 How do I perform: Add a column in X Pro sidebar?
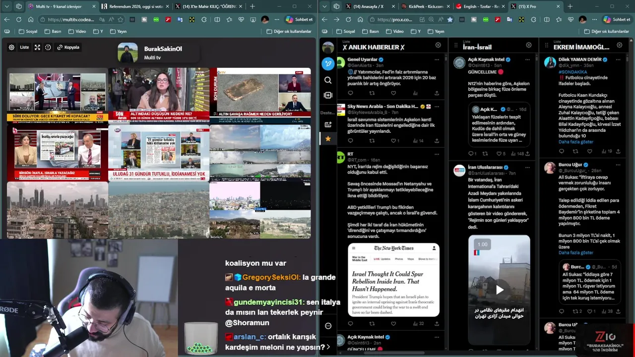pyautogui.click(x=328, y=95)
